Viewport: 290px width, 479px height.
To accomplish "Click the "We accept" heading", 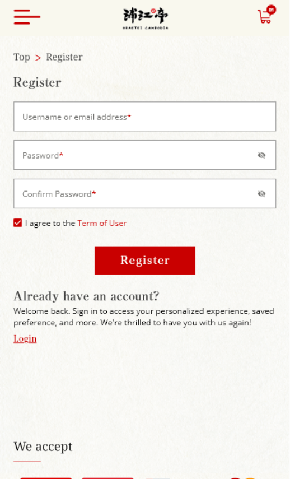I will 43,447.
